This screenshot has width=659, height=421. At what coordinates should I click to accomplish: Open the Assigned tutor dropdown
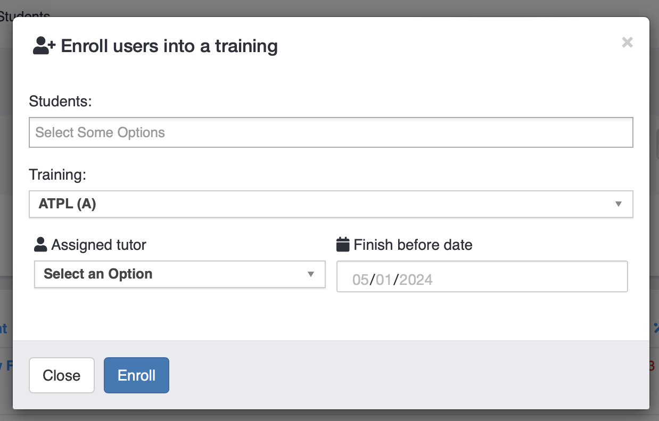170,274
